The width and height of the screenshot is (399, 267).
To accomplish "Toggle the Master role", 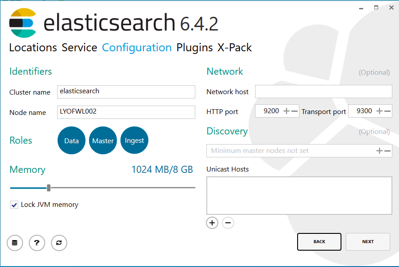I will click(x=103, y=141).
